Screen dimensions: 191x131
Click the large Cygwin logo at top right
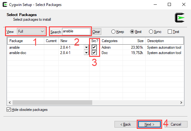(180, 18)
